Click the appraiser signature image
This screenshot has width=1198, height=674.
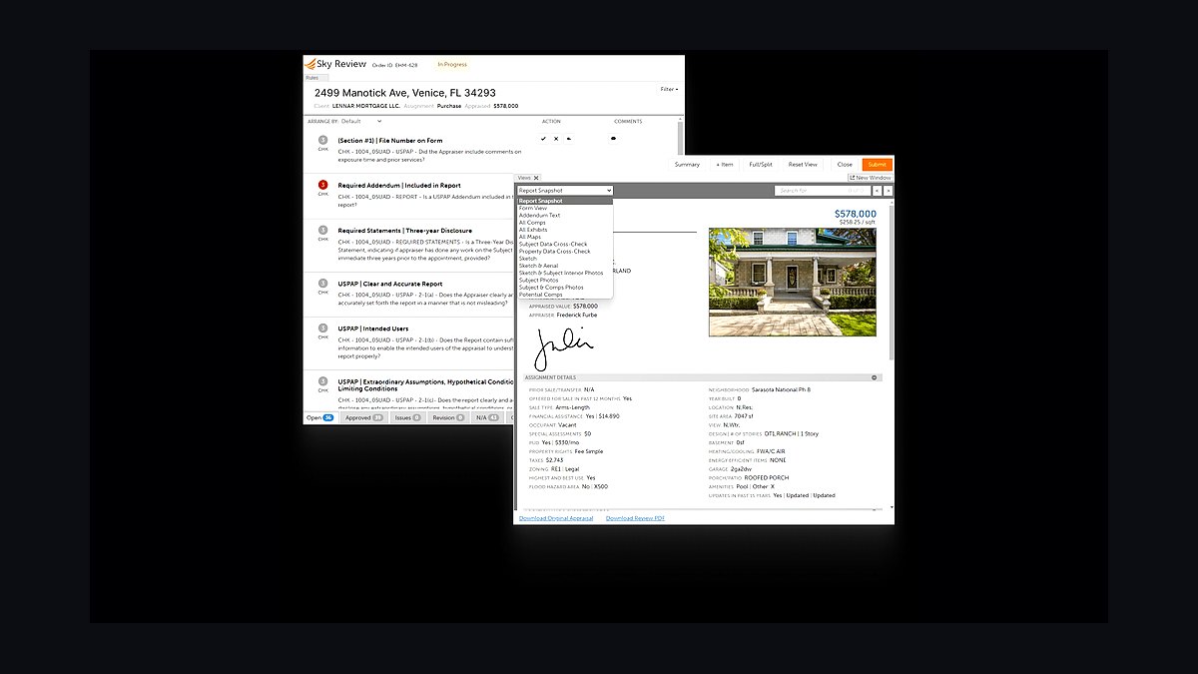[x=563, y=347]
